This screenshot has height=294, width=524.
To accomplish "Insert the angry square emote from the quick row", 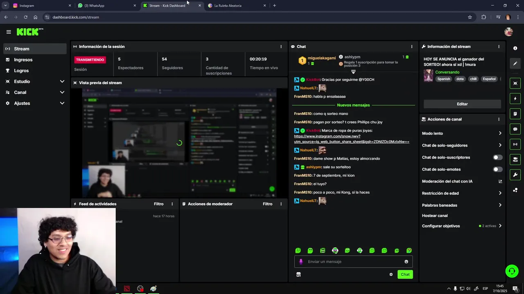I will (323, 250).
